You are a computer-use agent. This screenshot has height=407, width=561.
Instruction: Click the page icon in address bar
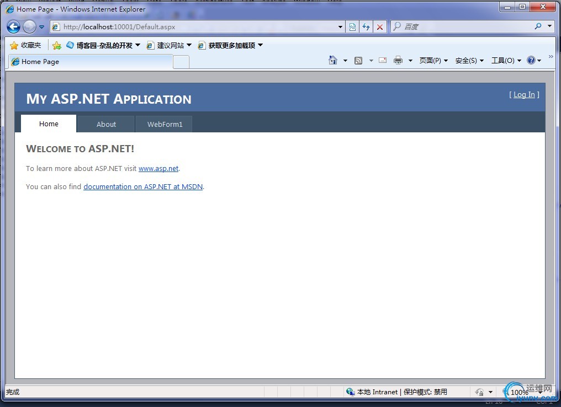point(56,27)
